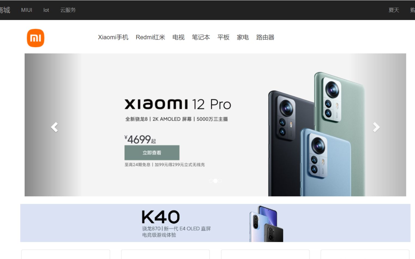Select the first carousel indicator dot

(x=211, y=181)
